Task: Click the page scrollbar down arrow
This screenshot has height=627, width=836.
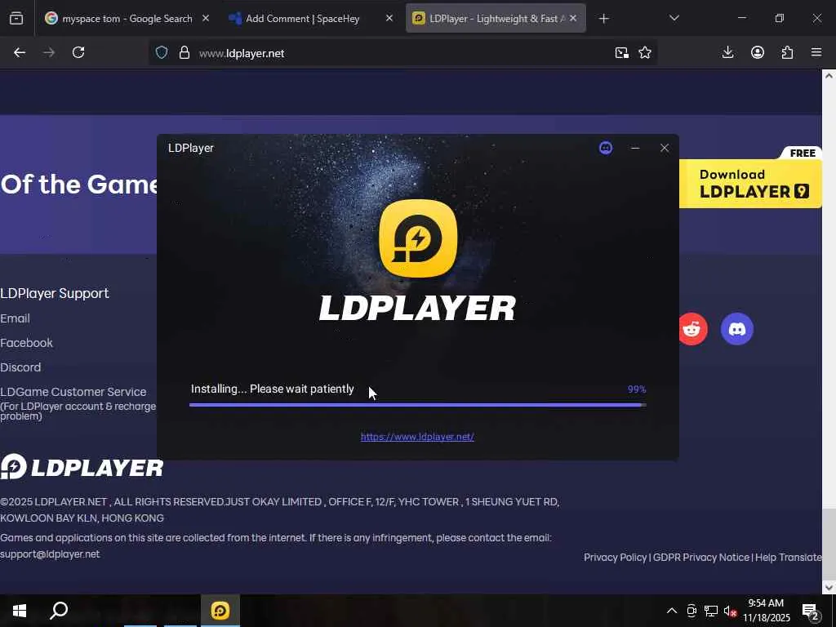Action: click(x=829, y=588)
